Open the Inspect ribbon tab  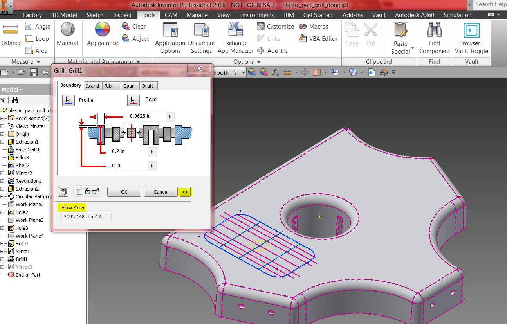click(x=122, y=15)
